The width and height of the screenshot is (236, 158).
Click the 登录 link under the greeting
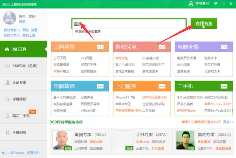pyautogui.click(x=22, y=22)
